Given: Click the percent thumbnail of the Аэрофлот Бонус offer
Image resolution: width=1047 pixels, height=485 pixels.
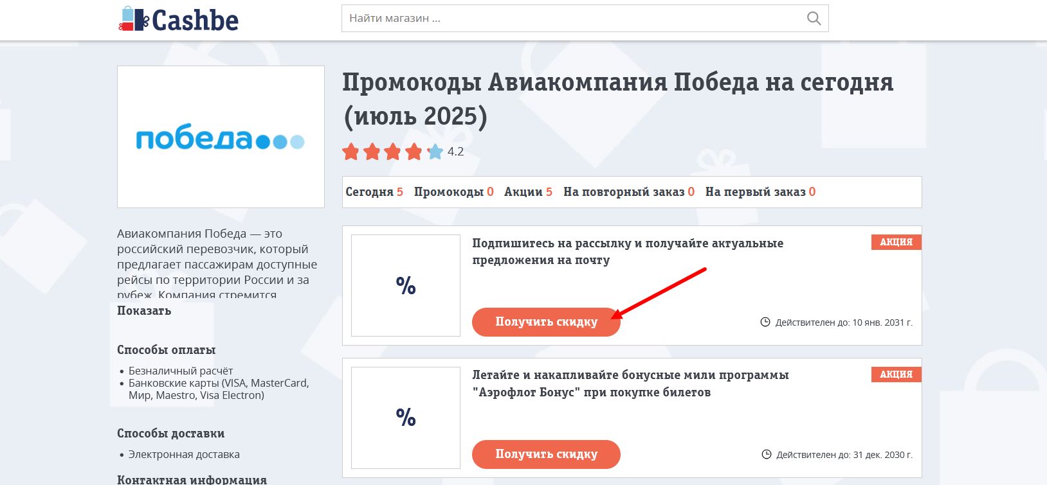Looking at the screenshot, I should pyautogui.click(x=406, y=418).
